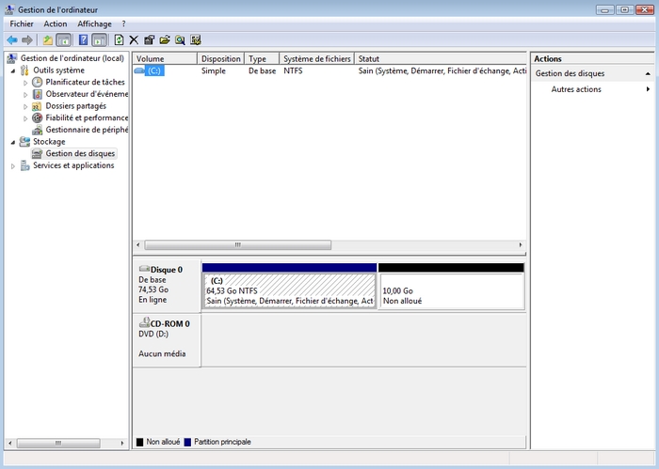Viewport: 659px width, 469px height.
Task: Sort by the Statut column header
Action: [441, 58]
